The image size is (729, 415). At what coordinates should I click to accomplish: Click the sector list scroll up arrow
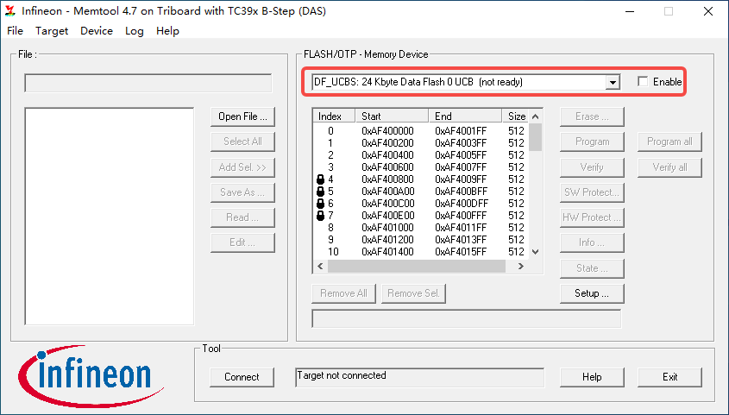point(536,116)
